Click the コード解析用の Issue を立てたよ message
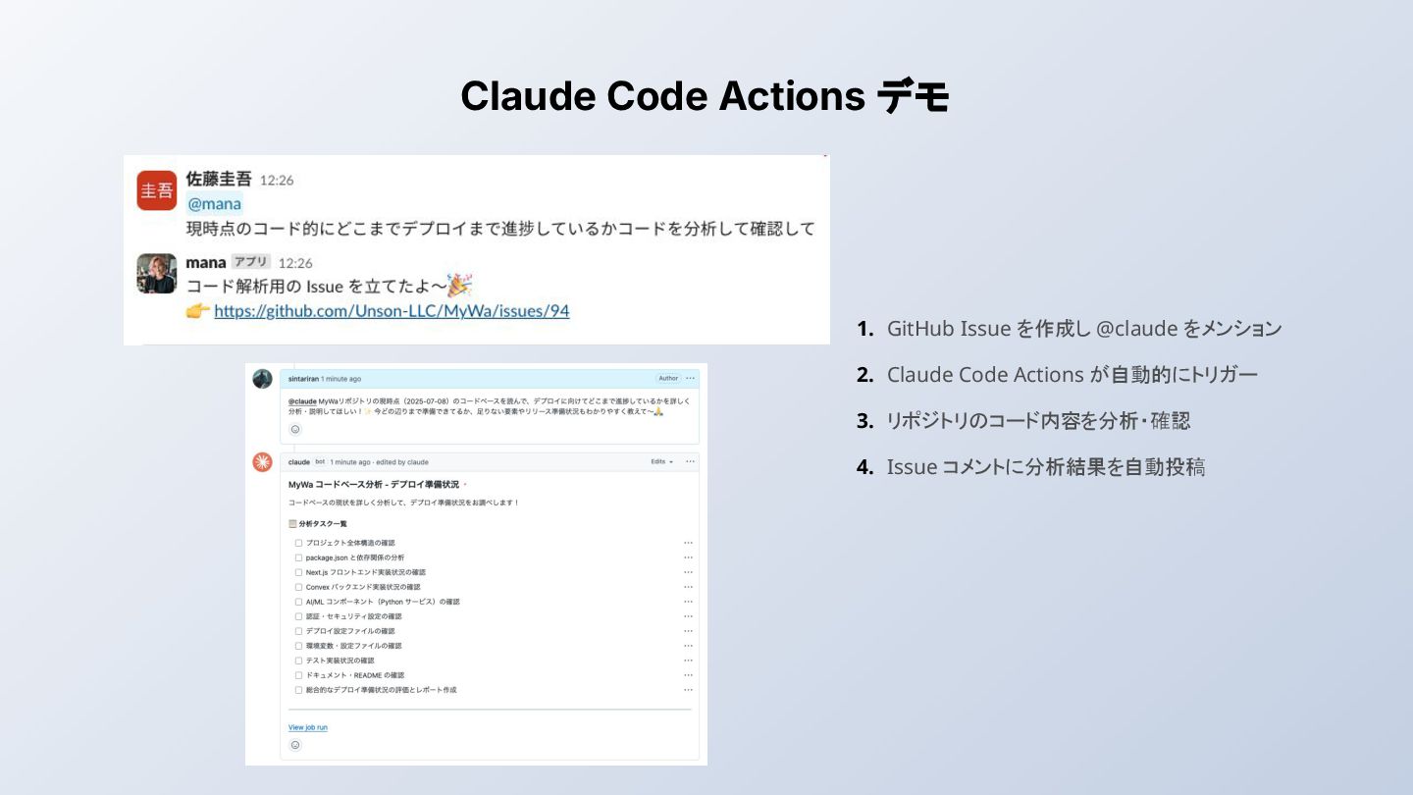 point(330,286)
